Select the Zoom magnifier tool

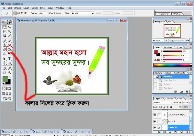tap(10, 73)
